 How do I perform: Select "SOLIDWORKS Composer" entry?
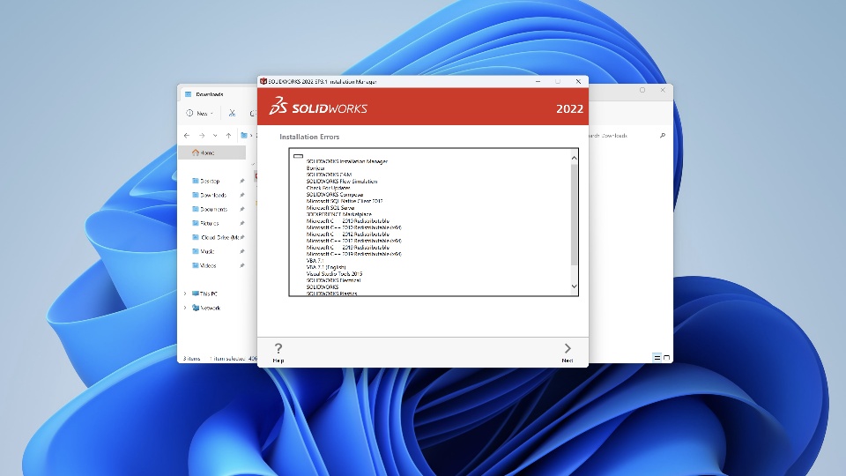pos(335,194)
